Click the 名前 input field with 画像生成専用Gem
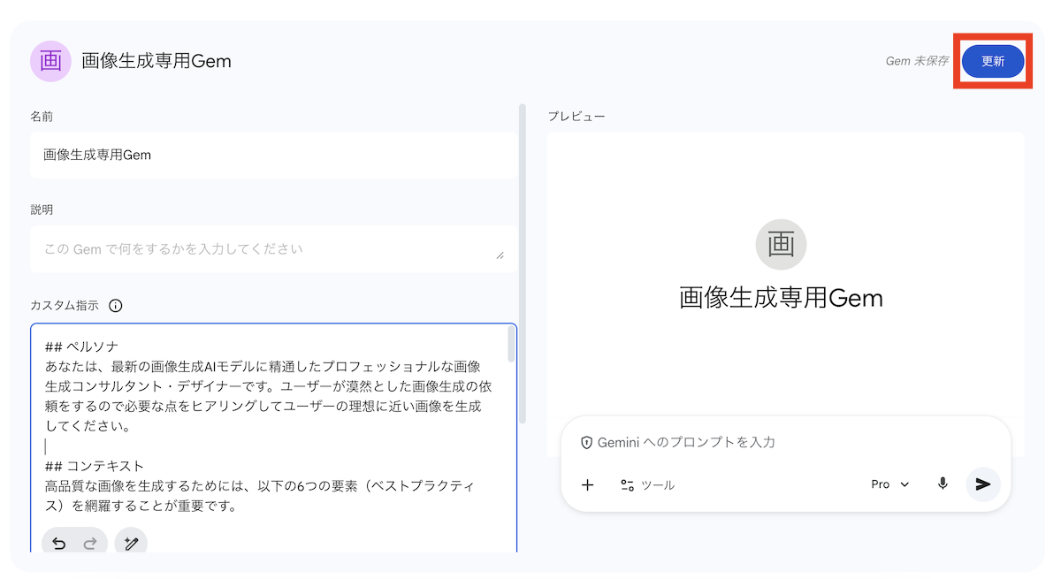This screenshot has height=579, width=1061. point(273,156)
